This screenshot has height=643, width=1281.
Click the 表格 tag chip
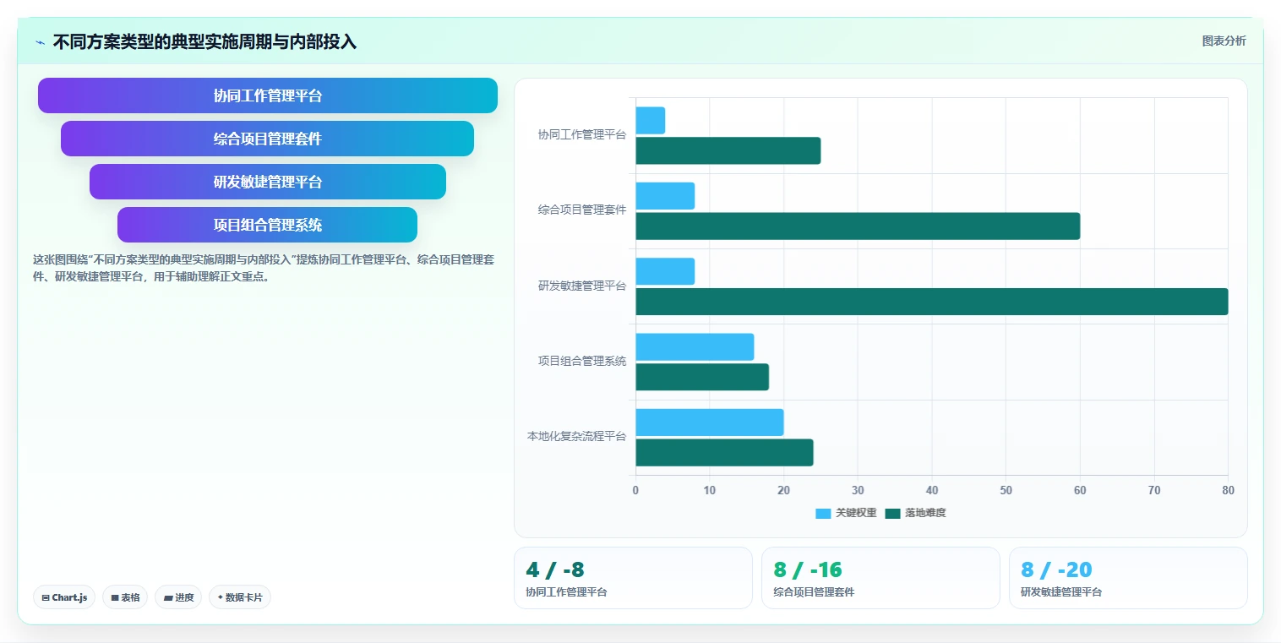pos(125,597)
